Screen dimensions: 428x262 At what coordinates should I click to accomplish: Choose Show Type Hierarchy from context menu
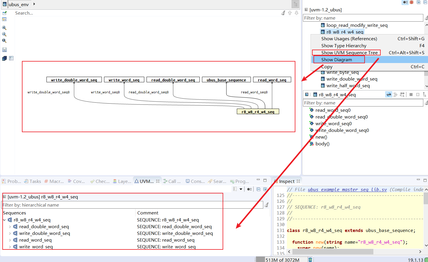tap(370, 46)
